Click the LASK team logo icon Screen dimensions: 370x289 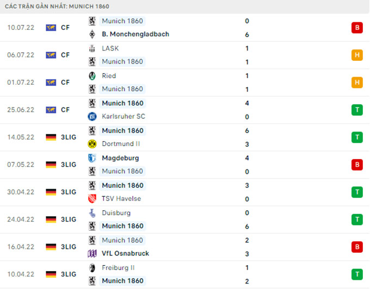92,48
